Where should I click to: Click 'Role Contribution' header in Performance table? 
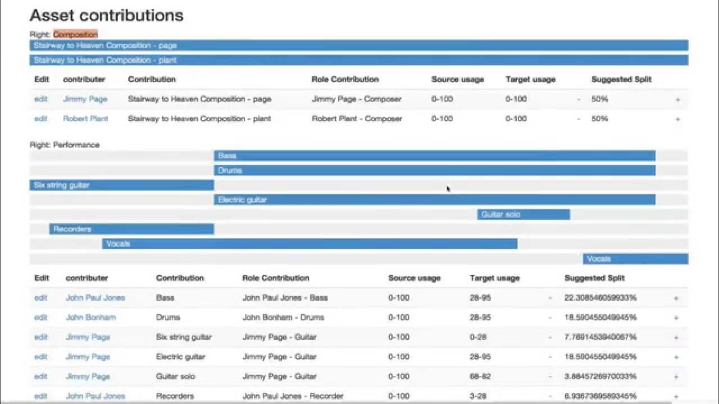click(276, 278)
